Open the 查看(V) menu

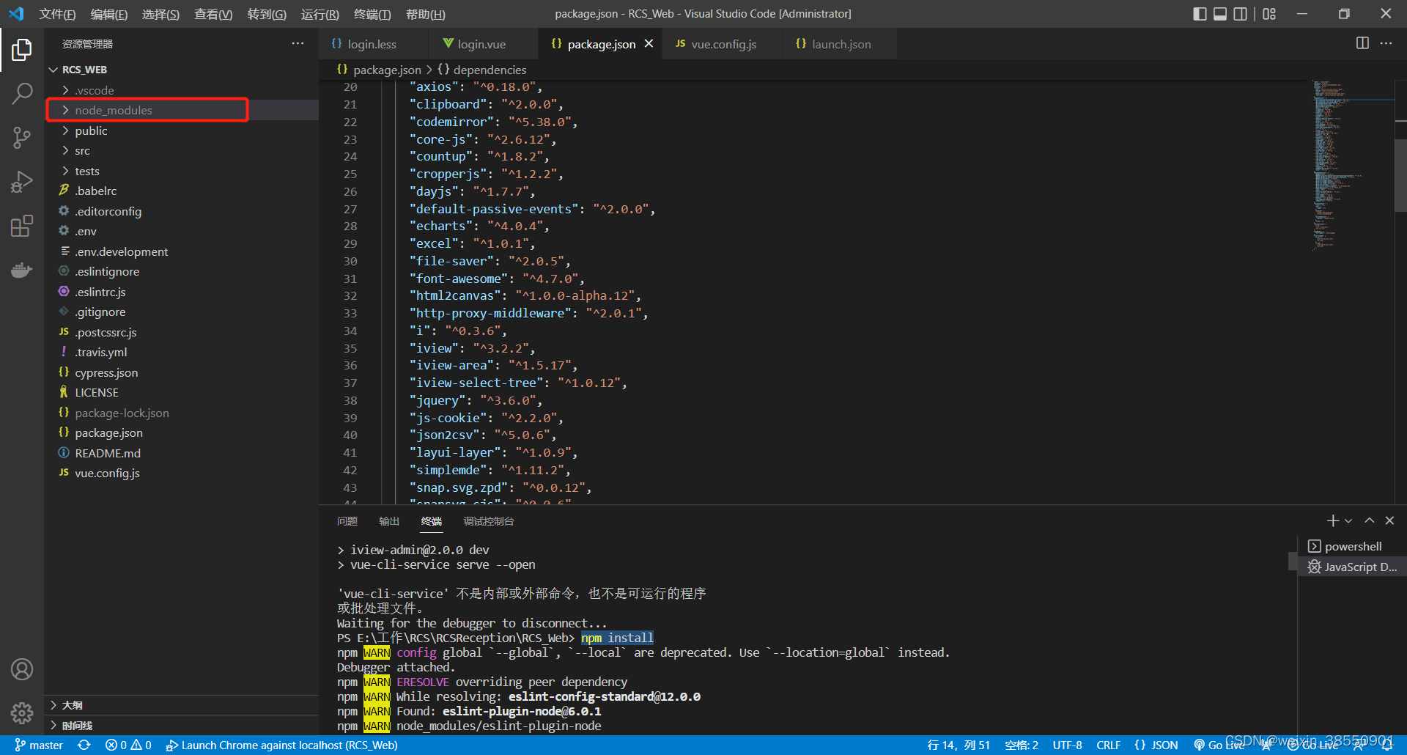[x=213, y=14]
